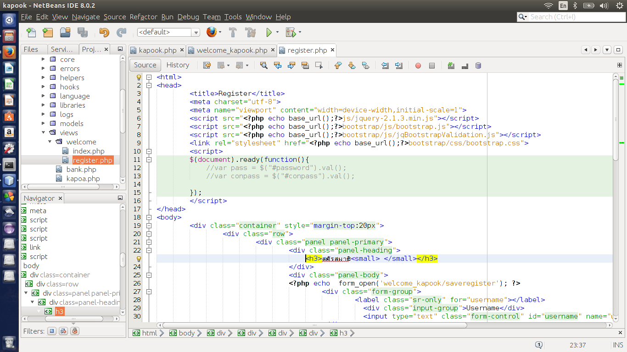This screenshot has width=627, height=352.
Task: Open the Firefox dock icon
Action: click(9, 51)
